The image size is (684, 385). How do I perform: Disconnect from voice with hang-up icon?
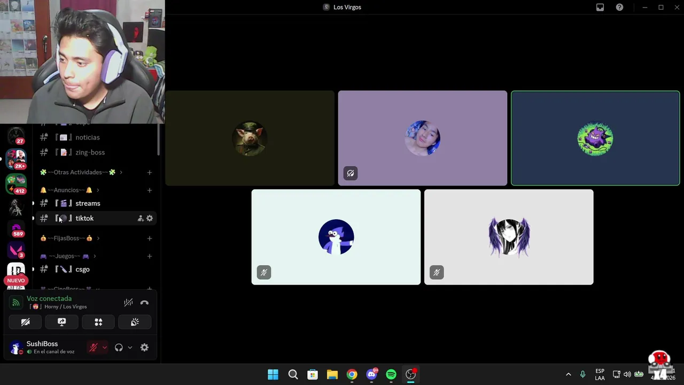(144, 303)
